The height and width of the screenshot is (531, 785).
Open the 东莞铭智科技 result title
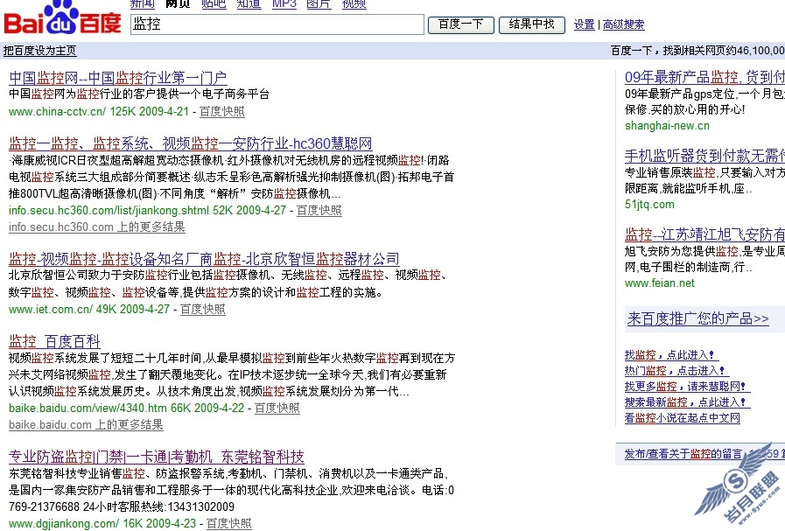157,457
